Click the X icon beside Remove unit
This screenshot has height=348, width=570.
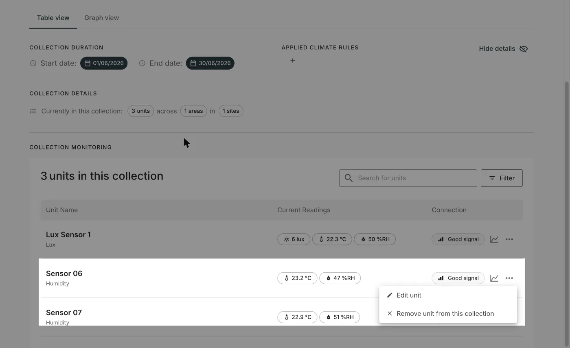coord(390,313)
